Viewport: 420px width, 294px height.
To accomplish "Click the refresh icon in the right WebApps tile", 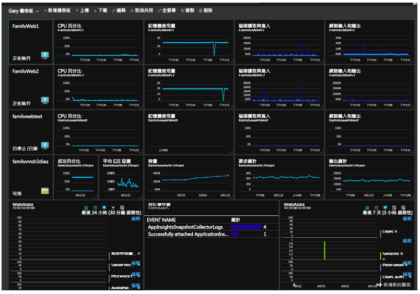I will click(403, 207).
